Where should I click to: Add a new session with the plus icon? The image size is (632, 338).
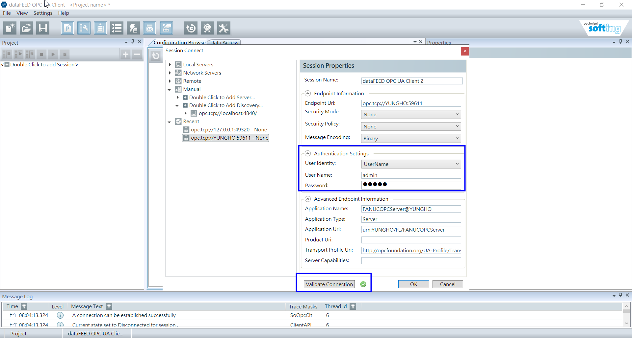click(125, 54)
